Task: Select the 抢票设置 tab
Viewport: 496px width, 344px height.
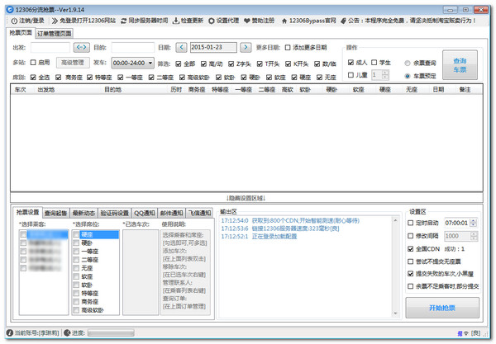Action: pyautogui.click(x=28, y=212)
